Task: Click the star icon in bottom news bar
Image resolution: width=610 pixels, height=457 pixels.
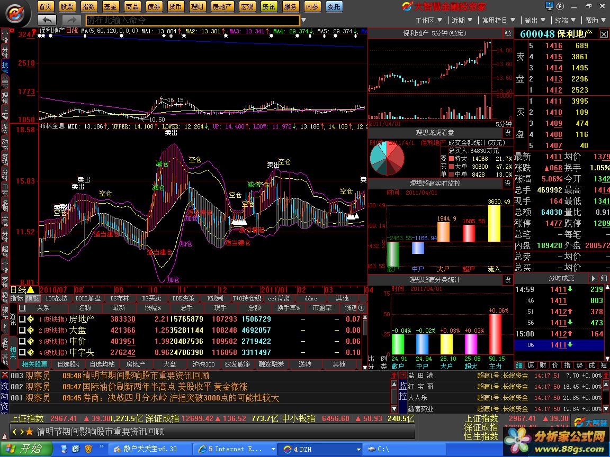Action: coord(29,432)
